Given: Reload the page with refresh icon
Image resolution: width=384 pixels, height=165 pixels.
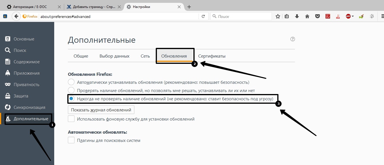Looking at the screenshot, I should pyautogui.click(x=203, y=17).
